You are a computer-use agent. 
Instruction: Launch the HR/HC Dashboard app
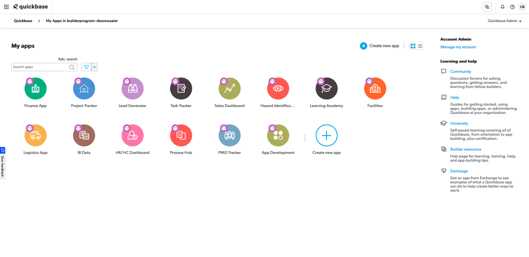tap(132, 135)
